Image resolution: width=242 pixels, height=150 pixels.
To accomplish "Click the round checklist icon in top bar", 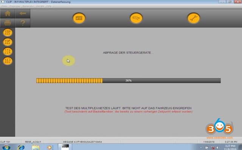I will 79,18.
